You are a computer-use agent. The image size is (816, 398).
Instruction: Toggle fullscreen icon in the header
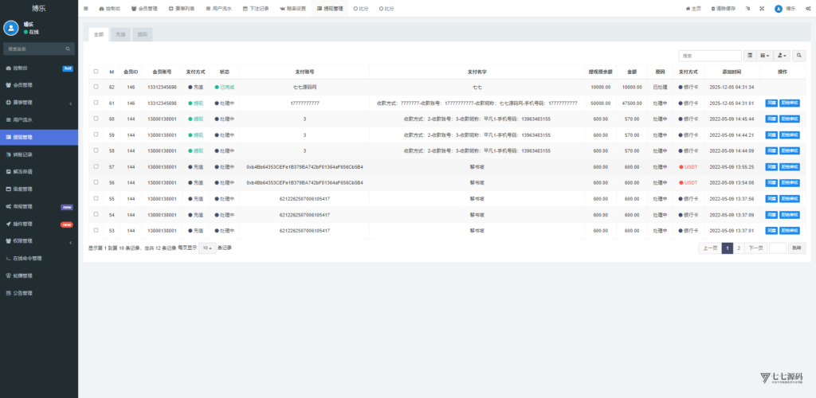pos(763,9)
